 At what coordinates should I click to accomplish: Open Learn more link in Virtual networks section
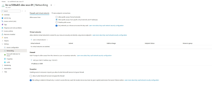[110, 35]
